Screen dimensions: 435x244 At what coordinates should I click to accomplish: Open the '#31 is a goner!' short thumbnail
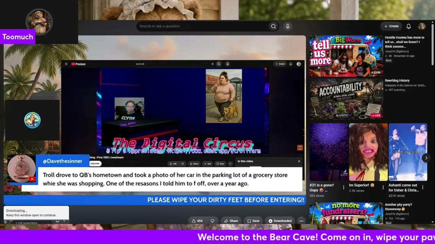point(329,152)
